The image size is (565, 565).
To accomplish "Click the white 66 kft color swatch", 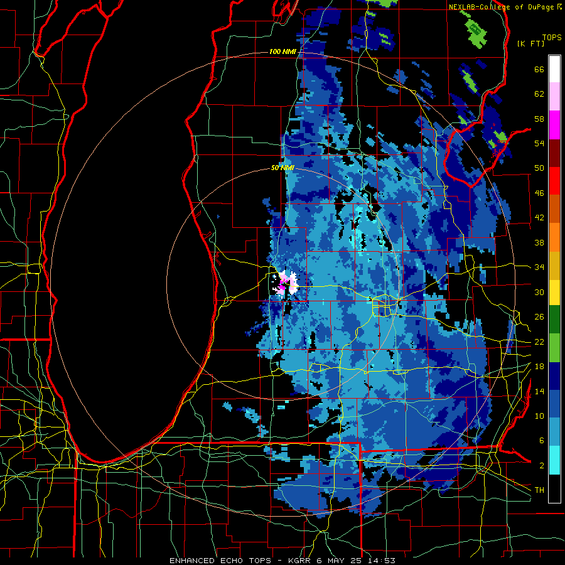I will pyautogui.click(x=554, y=69).
